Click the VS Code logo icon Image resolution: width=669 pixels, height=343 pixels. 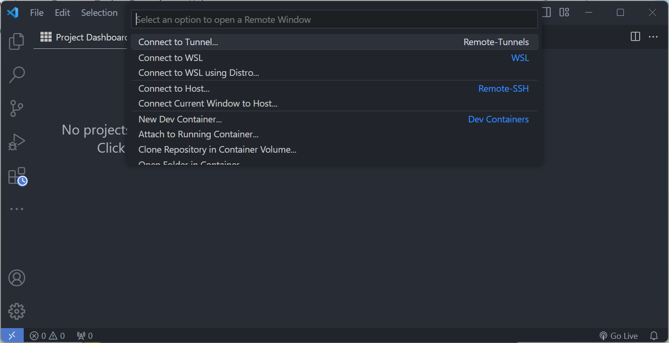(13, 13)
